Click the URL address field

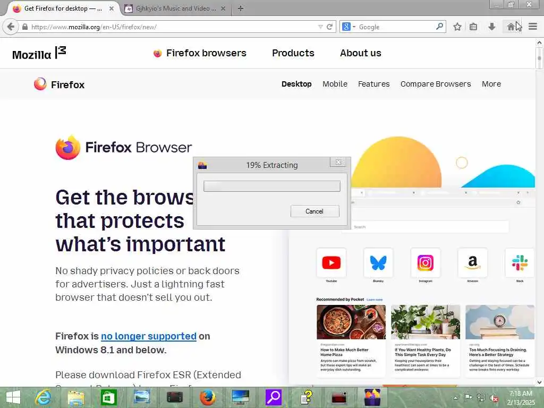173,27
